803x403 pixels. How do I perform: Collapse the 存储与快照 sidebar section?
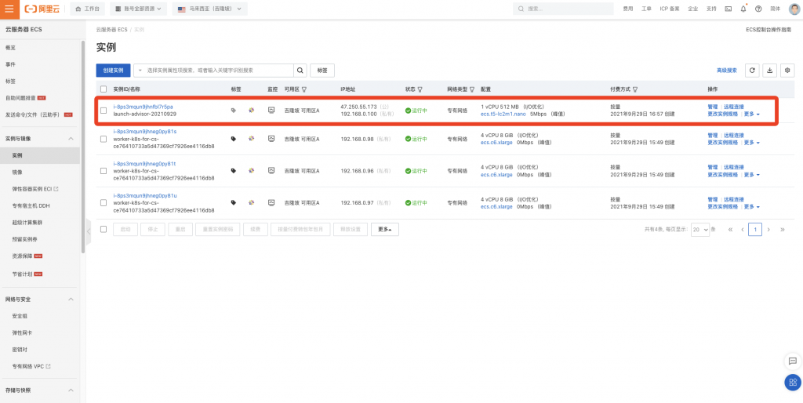[71, 390]
